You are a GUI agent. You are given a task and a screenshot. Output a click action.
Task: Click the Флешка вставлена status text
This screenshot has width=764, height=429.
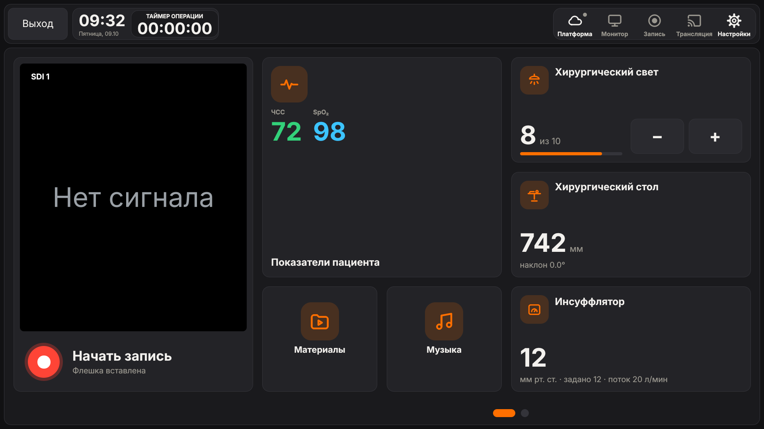[x=109, y=371]
